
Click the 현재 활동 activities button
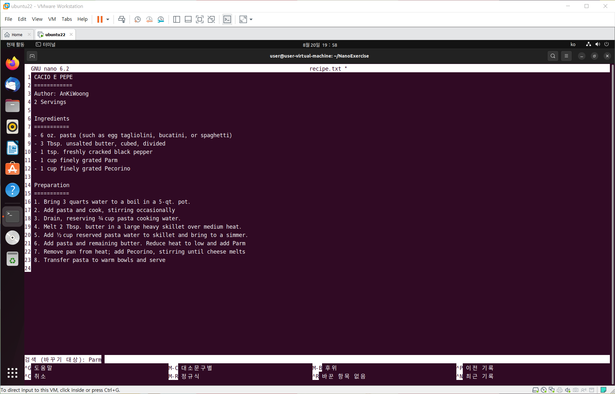tap(15, 44)
